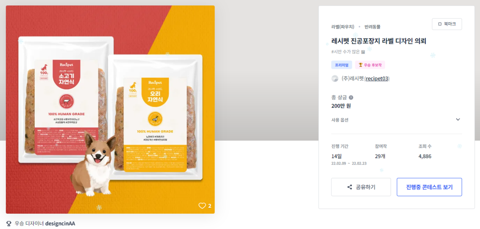Open the 사용 옵션 section label
This screenshot has height=229, width=480.
click(x=340, y=119)
